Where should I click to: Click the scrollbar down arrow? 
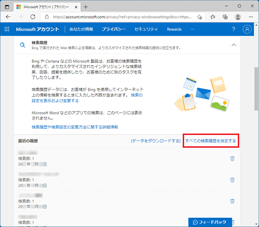pos(256,224)
